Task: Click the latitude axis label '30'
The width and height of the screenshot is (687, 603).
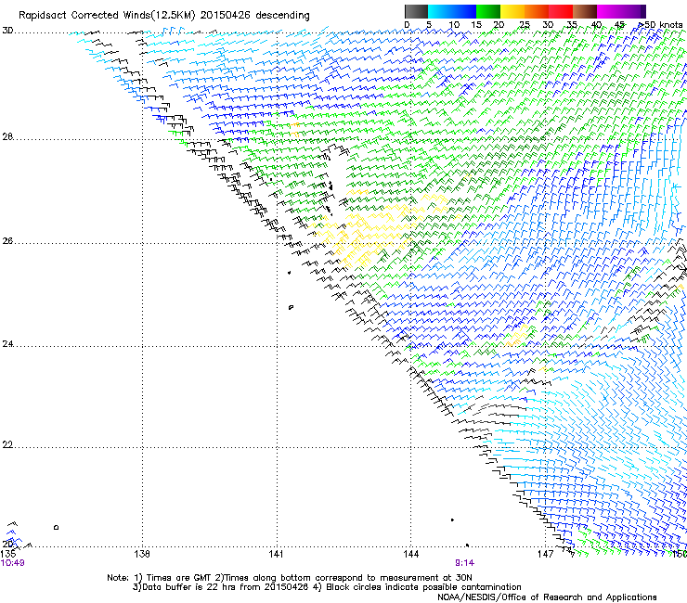Action: 7,31
